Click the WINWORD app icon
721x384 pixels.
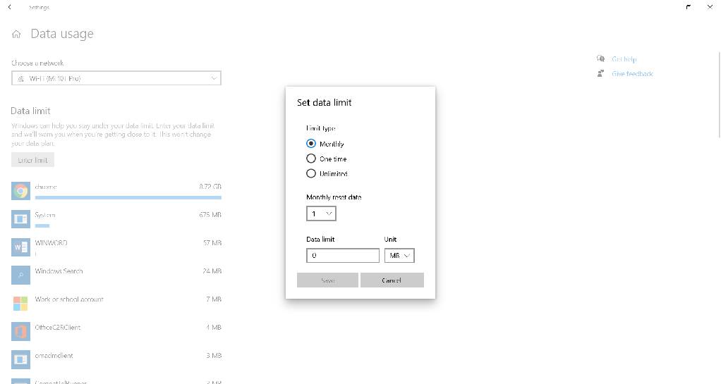click(20, 247)
